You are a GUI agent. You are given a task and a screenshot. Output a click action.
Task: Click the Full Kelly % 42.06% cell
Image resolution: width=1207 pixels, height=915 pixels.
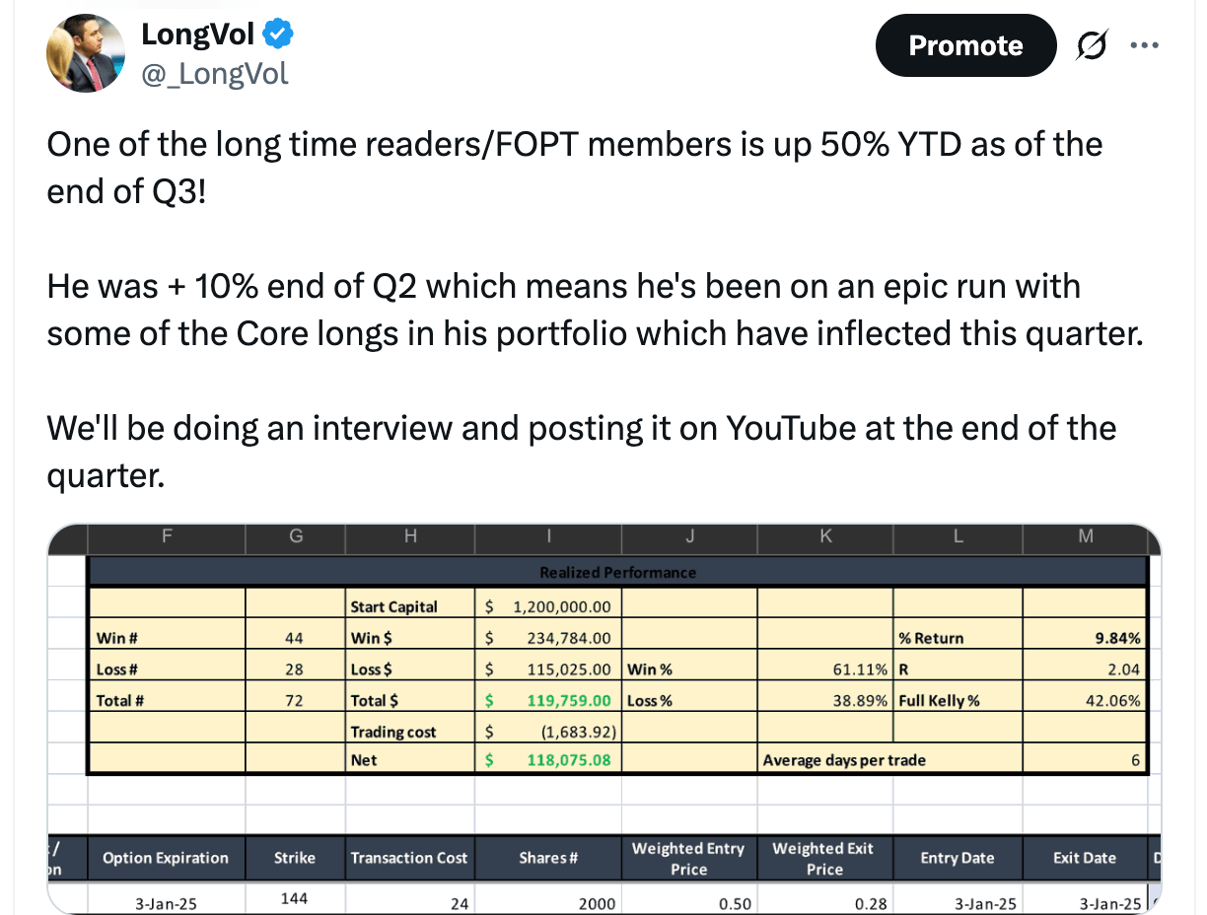pyautogui.click(x=1085, y=701)
